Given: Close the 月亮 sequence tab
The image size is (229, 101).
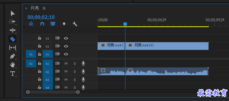Looking at the screenshot, I should (26, 8).
